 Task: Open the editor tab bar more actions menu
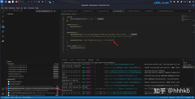(192, 11)
